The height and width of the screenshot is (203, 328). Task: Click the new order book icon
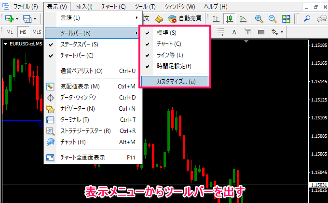click(x=159, y=19)
